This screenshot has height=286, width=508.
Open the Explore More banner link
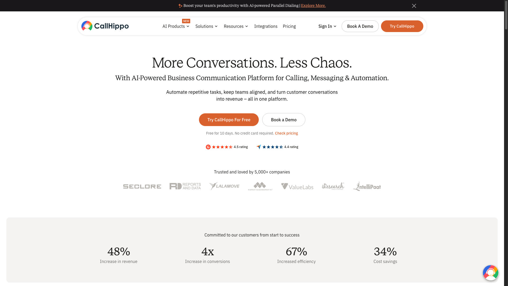pos(313,5)
